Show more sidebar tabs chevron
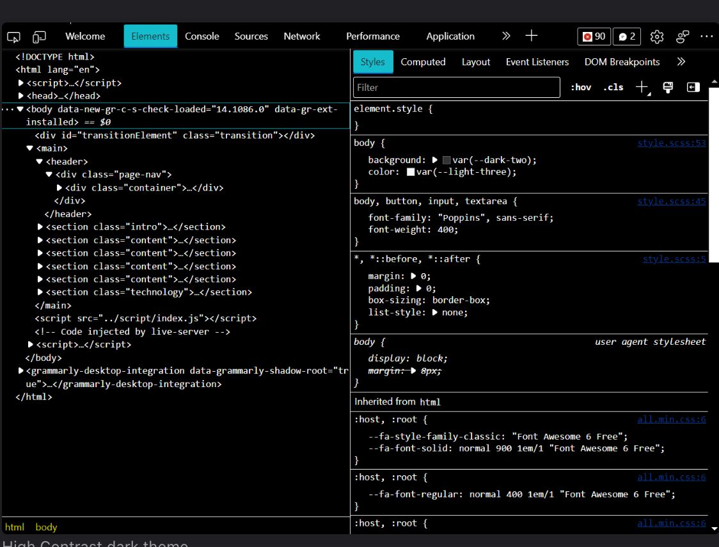This screenshot has width=719, height=547. 681,61
